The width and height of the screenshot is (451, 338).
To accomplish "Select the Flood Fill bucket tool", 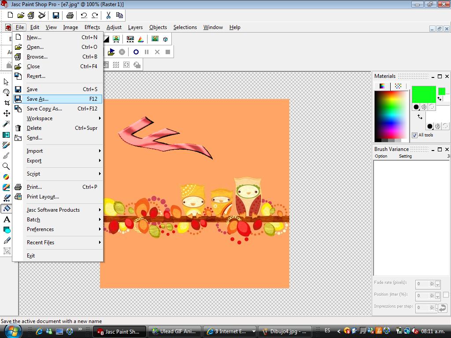I will click(x=6, y=208).
